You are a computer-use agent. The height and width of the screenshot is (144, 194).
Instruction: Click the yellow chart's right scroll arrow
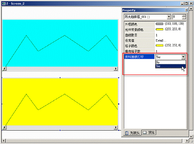pos(116,127)
